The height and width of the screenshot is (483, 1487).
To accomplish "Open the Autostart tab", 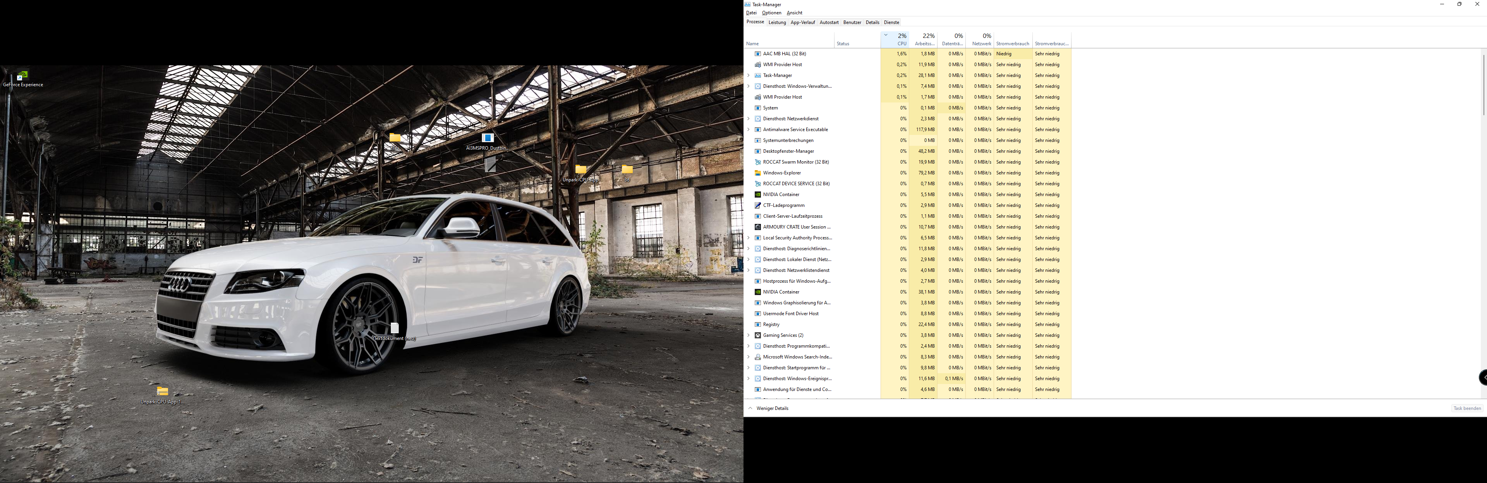I will point(829,22).
